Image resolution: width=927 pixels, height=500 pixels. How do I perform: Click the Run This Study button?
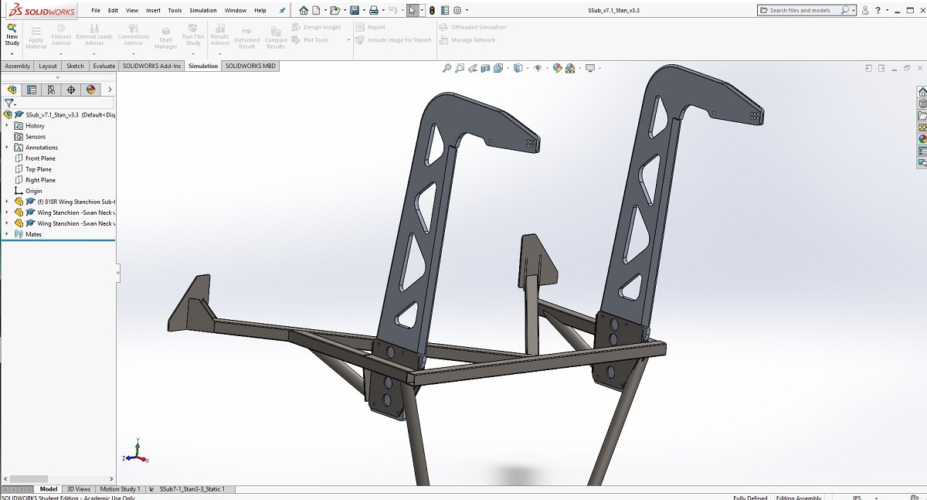coord(193,36)
